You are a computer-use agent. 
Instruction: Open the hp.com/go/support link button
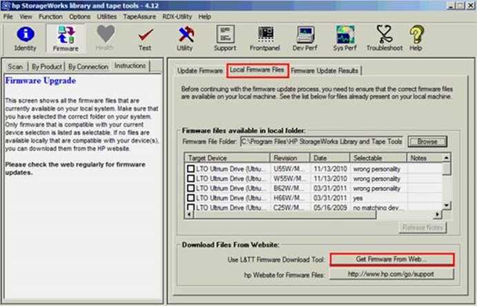tap(392, 274)
